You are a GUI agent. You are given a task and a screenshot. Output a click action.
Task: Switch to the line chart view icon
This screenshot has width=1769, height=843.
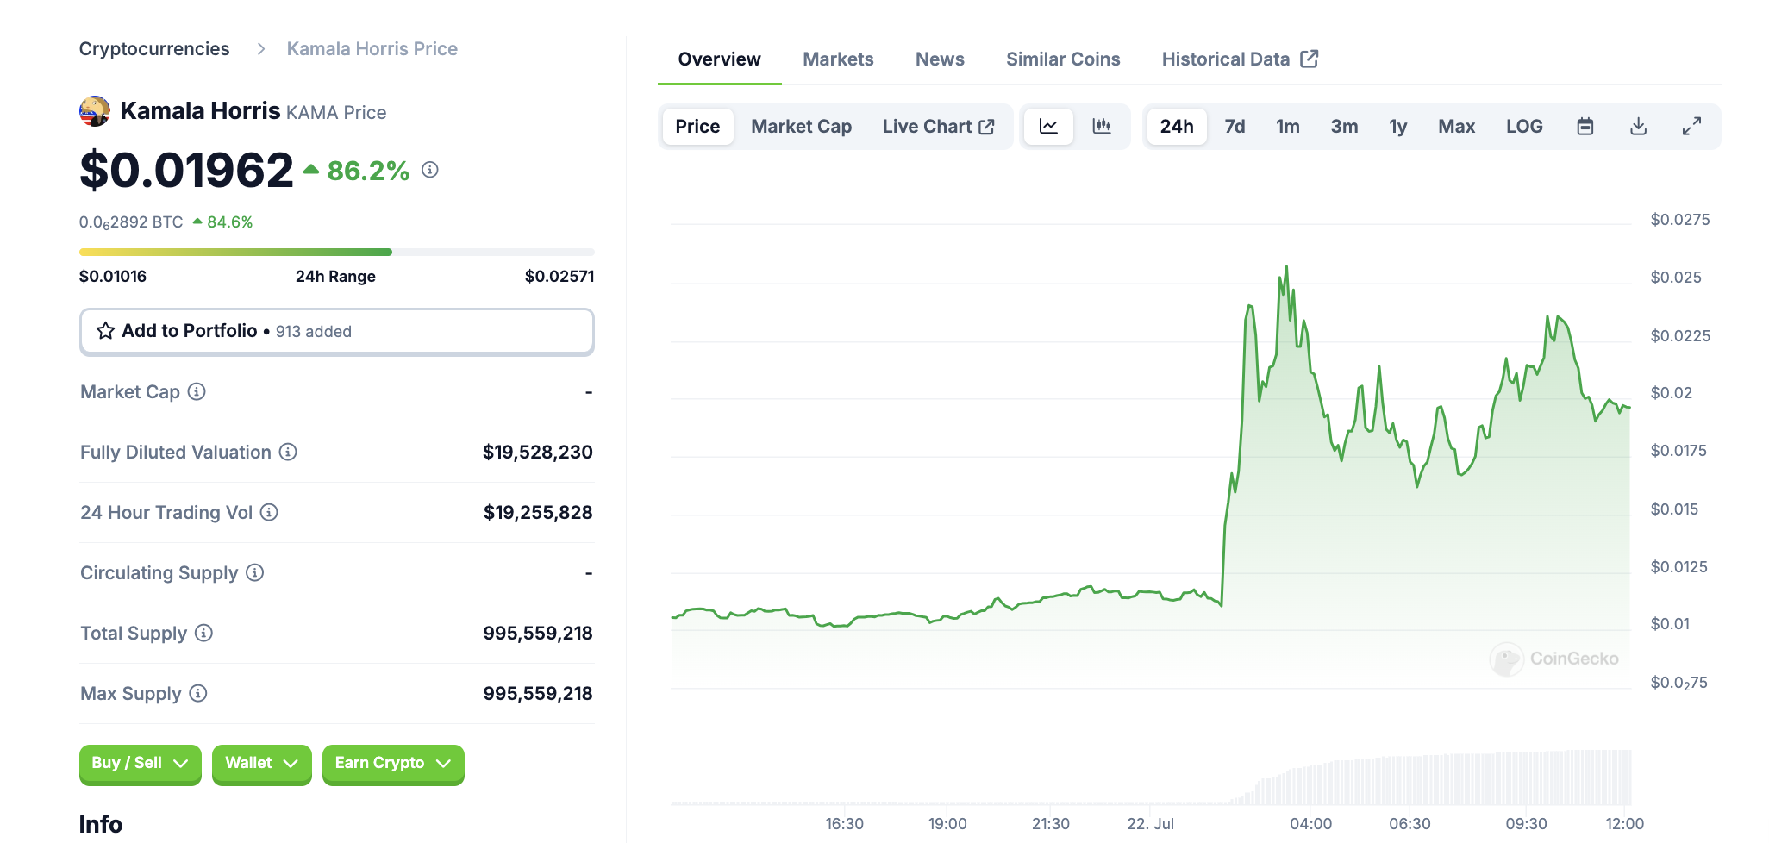click(1048, 127)
